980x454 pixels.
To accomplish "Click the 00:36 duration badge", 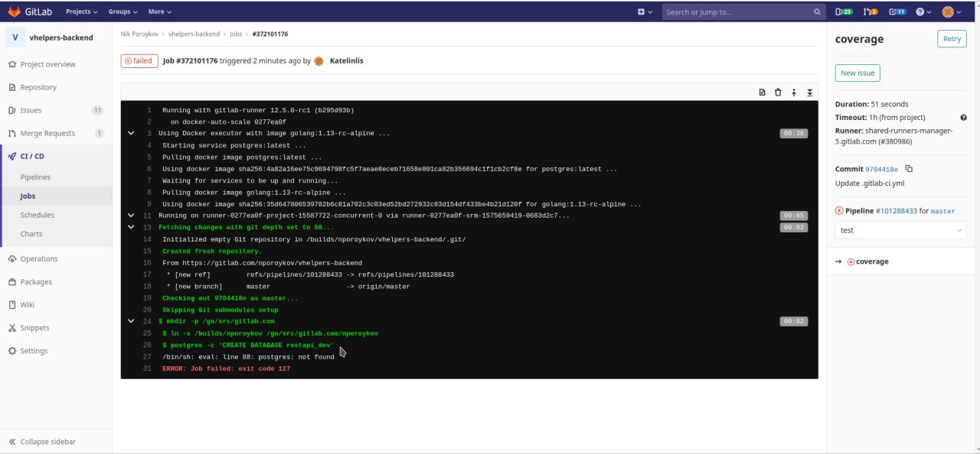I will coord(792,133).
